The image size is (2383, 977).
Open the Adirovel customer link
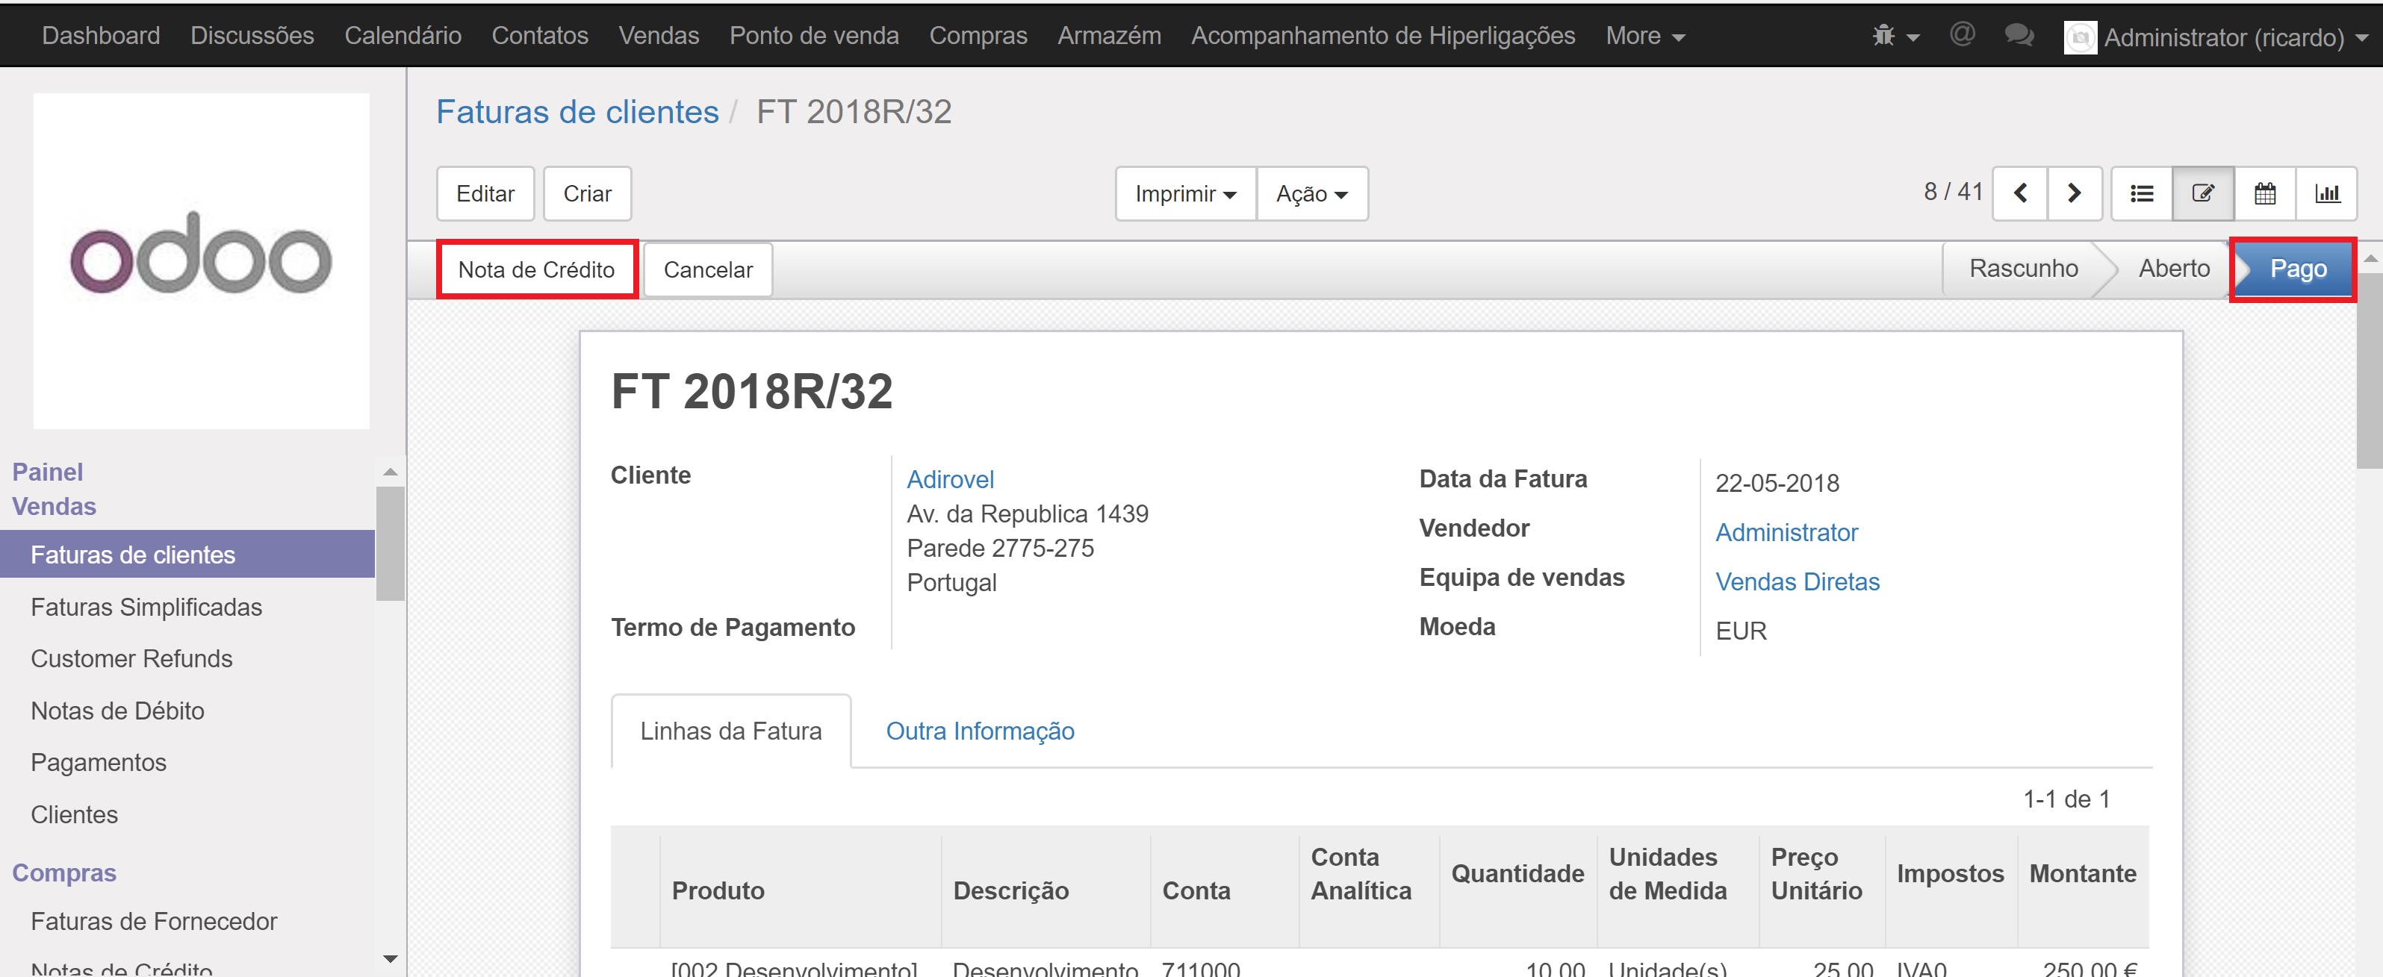pos(950,480)
